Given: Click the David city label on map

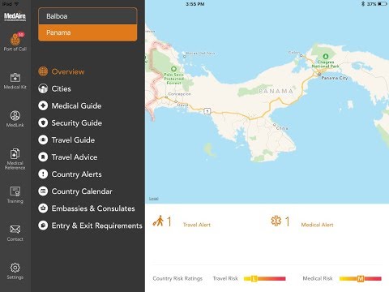Looking at the screenshot, I should click(x=182, y=105).
